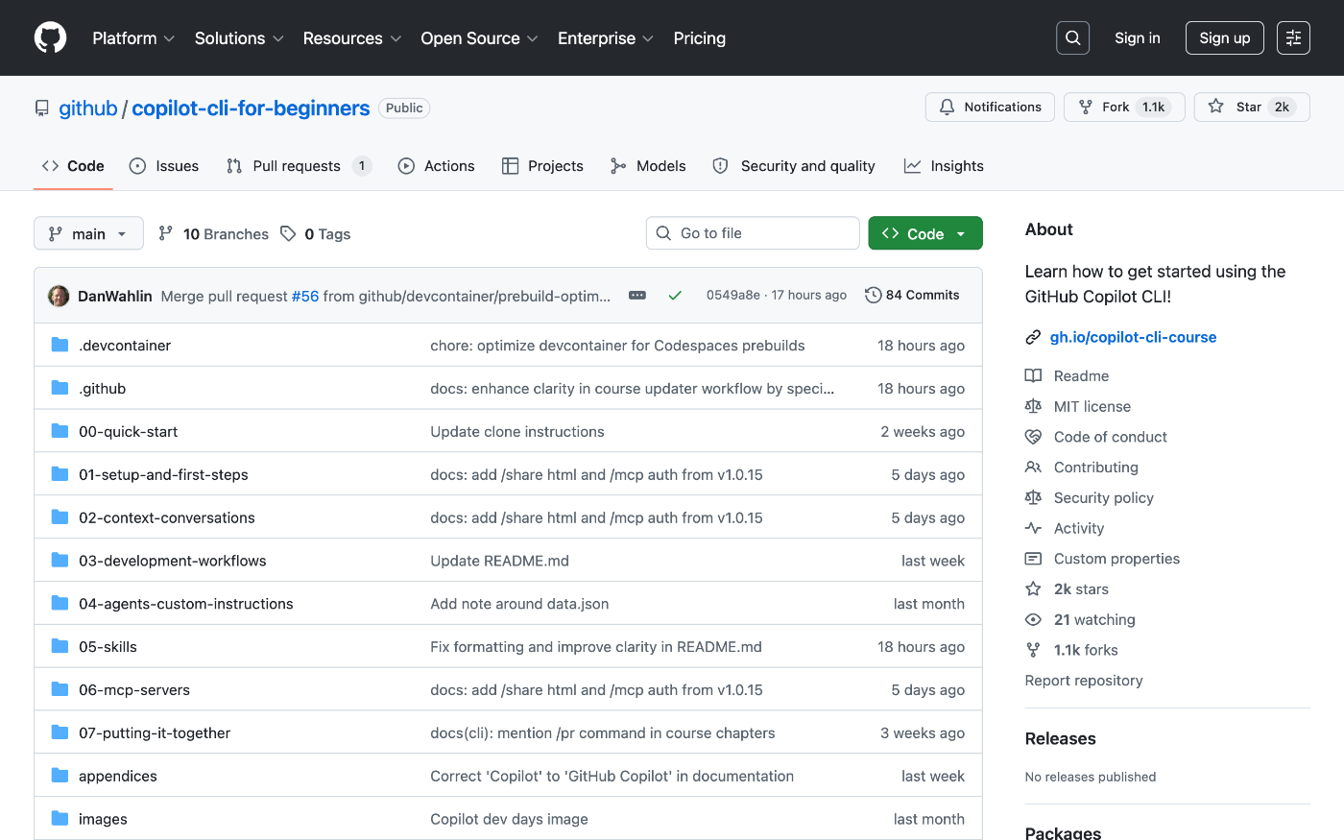1344x840 pixels.
Task: Switch to the Pull requests tab
Action: [x=299, y=166]
